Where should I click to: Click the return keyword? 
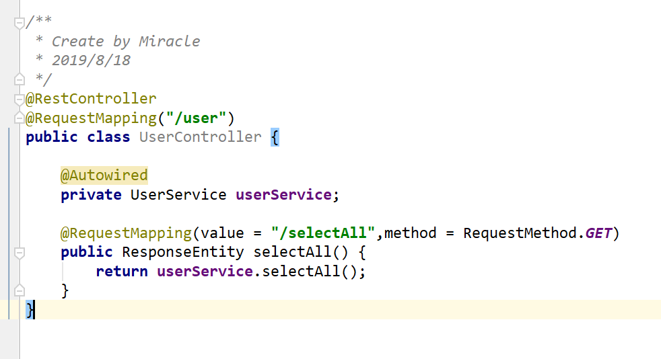[x=122, y=271]
